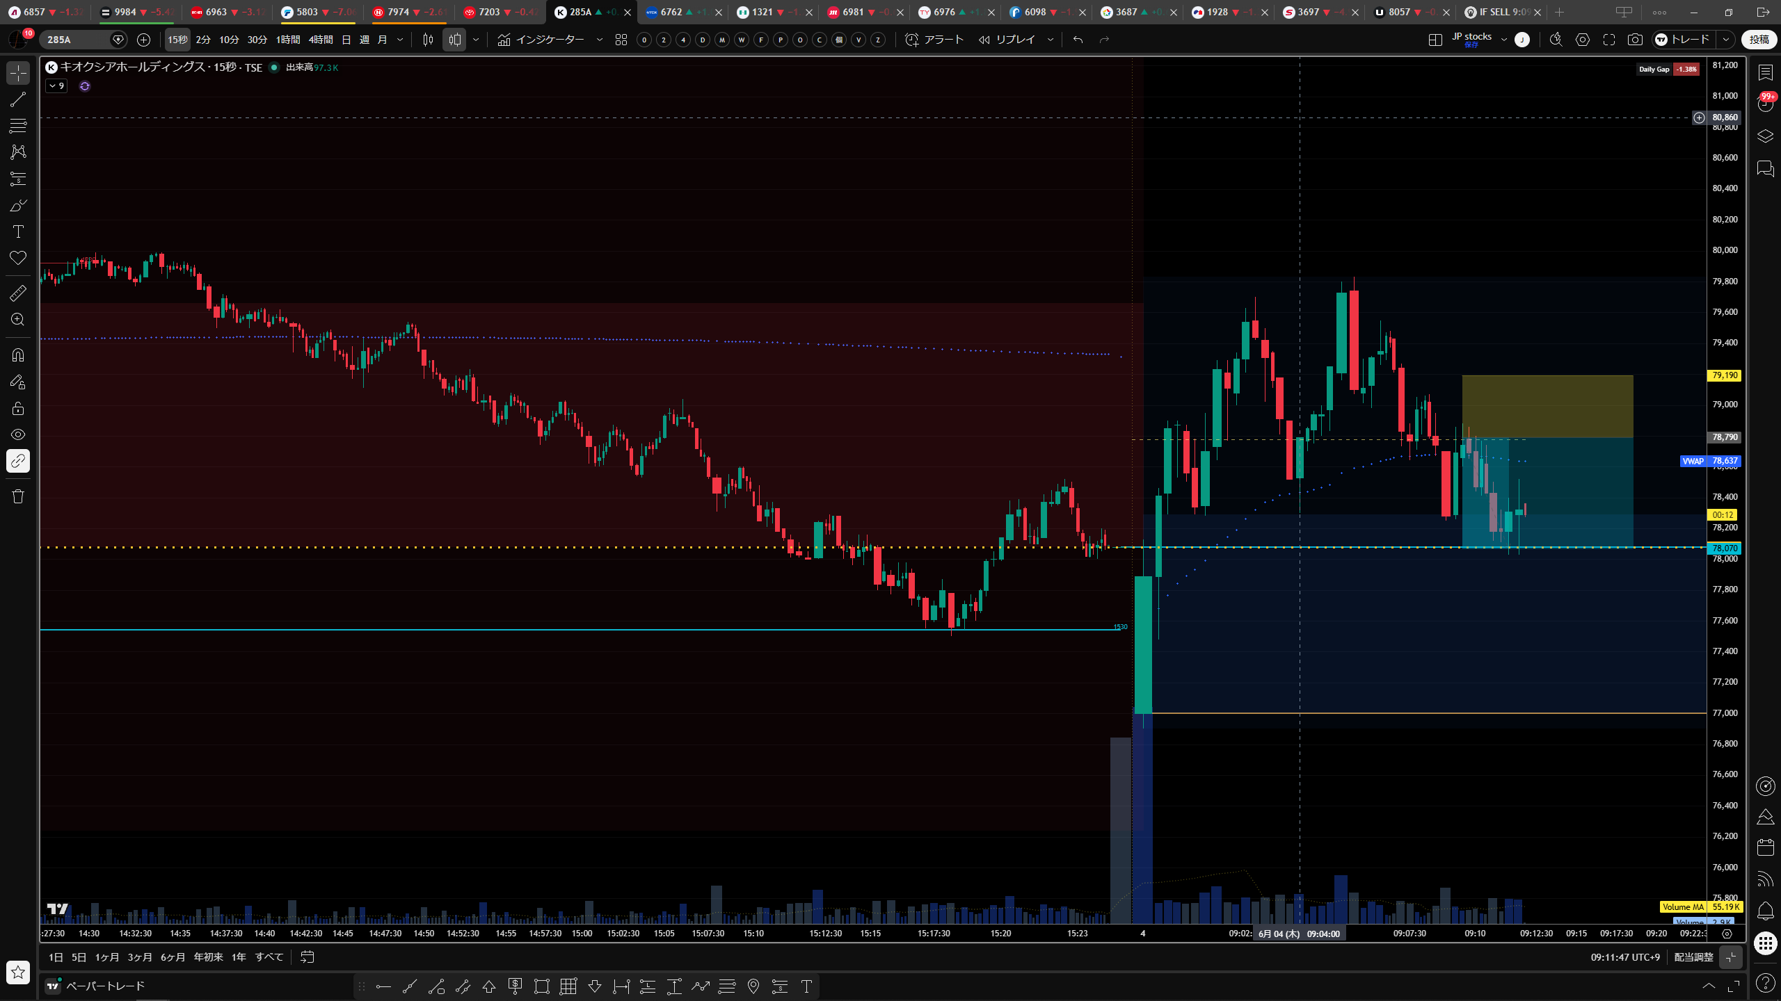
Task: Toggle magnet mode for drawings
Action: [18, 355]
